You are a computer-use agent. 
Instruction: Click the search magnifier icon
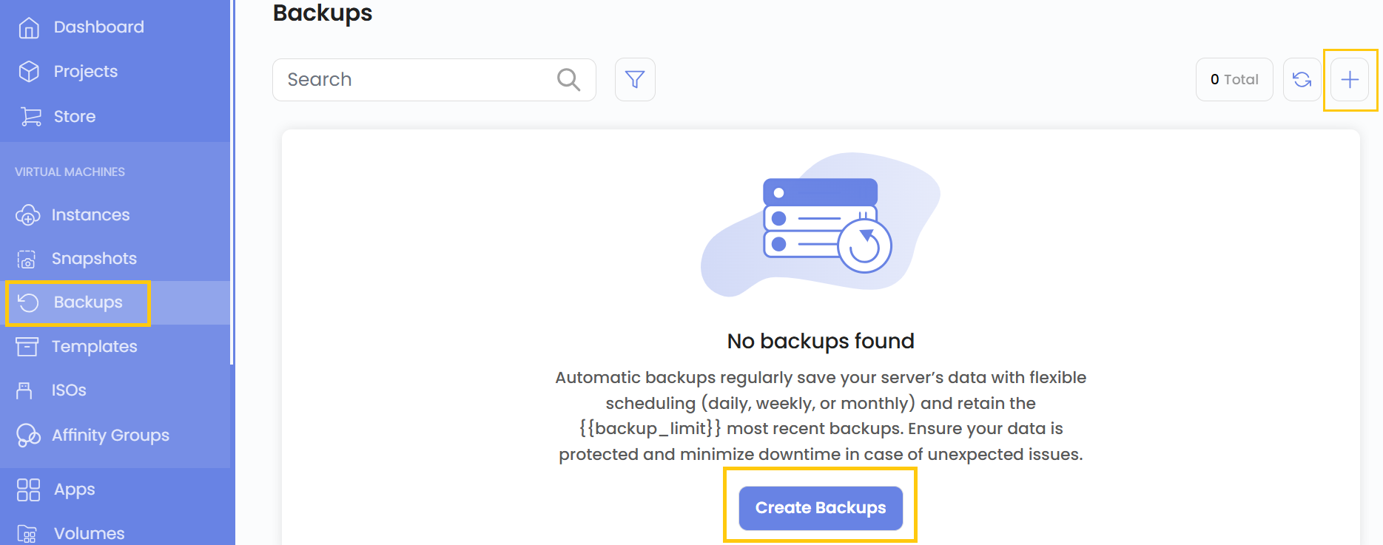pos(568,79)
